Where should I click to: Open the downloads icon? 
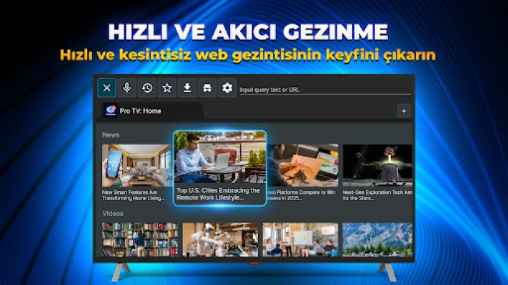coord(186,88)
